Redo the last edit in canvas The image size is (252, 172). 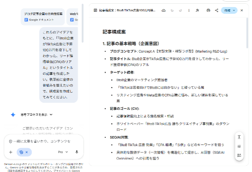point(181,10)
